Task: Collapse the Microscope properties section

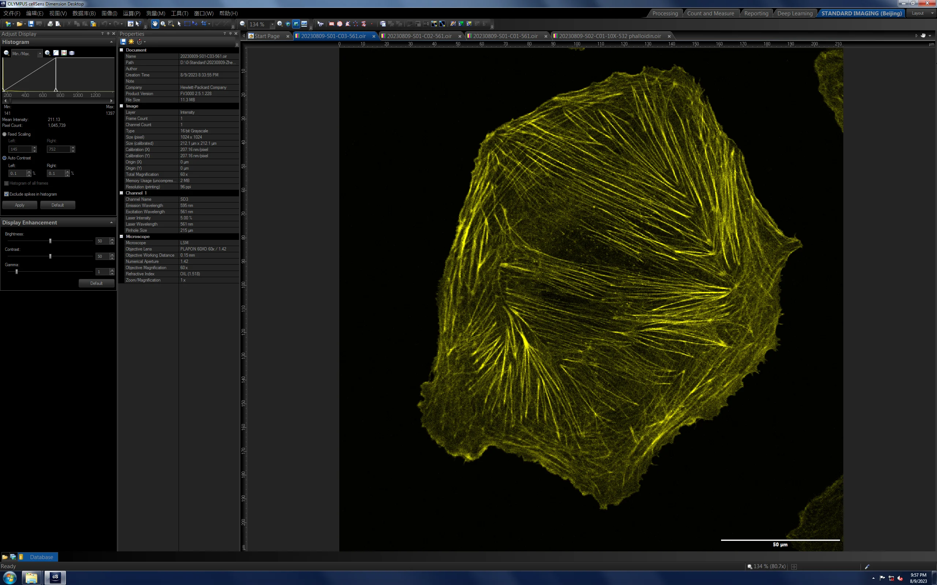Action: coord(121,237)
